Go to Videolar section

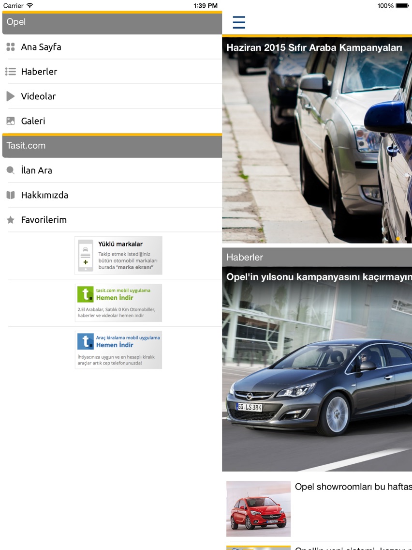(112, 96)
